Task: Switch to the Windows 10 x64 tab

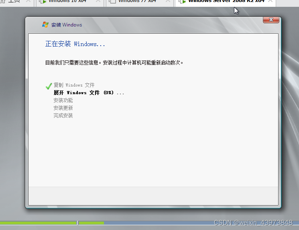Action: (x=70, y=2)
